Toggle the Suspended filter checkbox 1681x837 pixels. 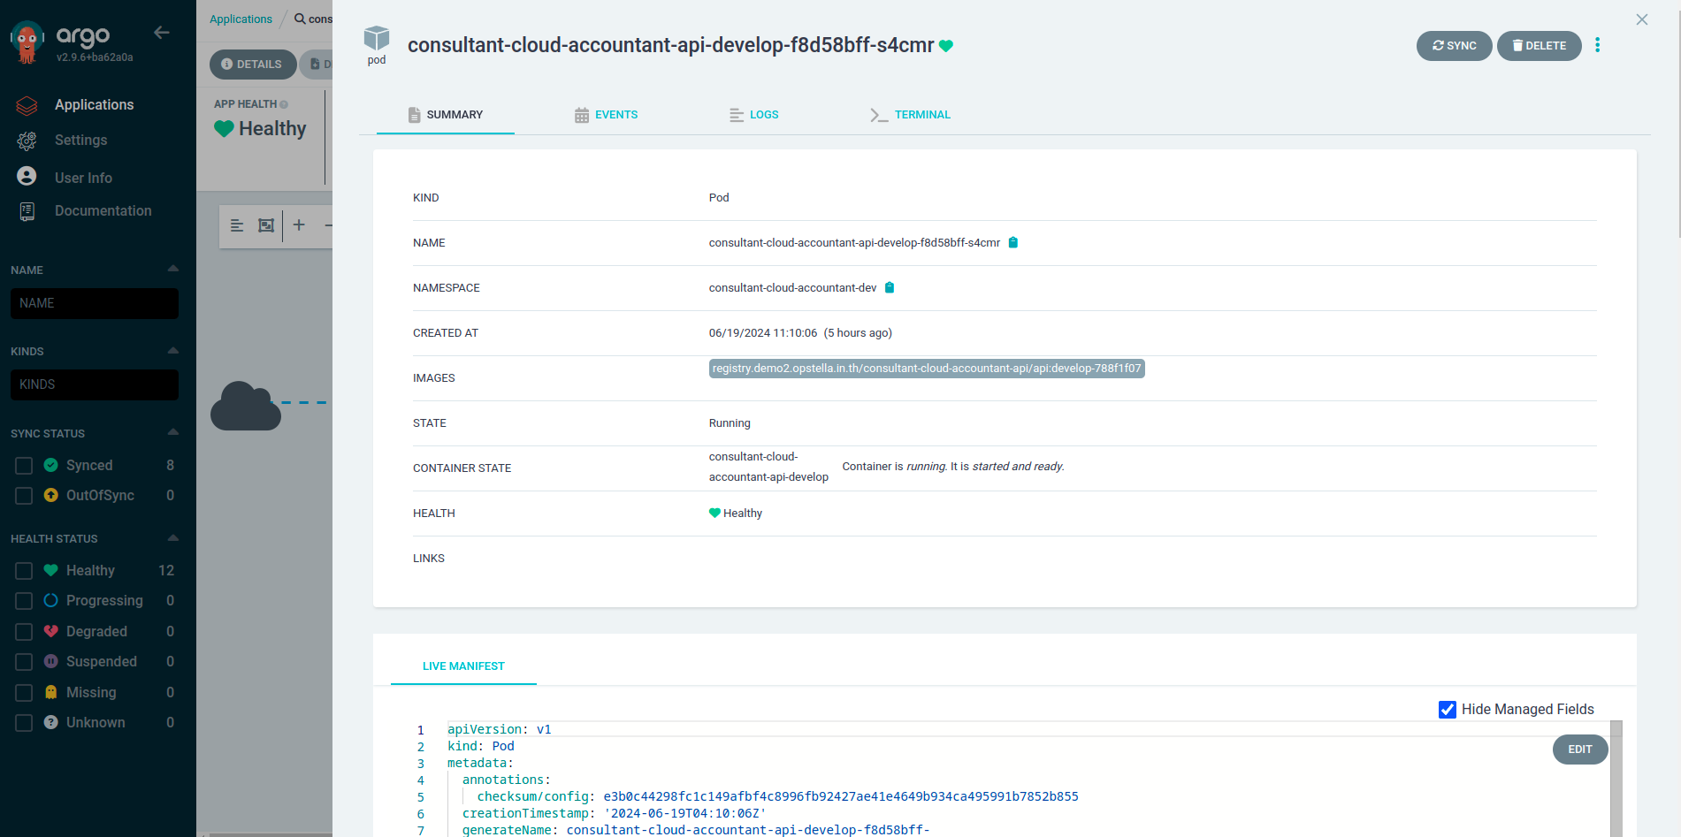(x=24, y=662)
